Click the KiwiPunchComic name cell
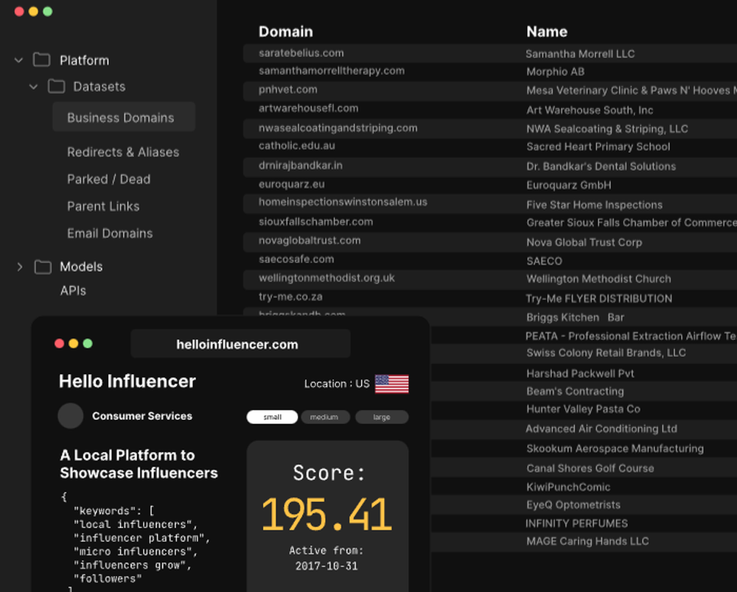This screenshot has width=737, height=592. point(568,487)
